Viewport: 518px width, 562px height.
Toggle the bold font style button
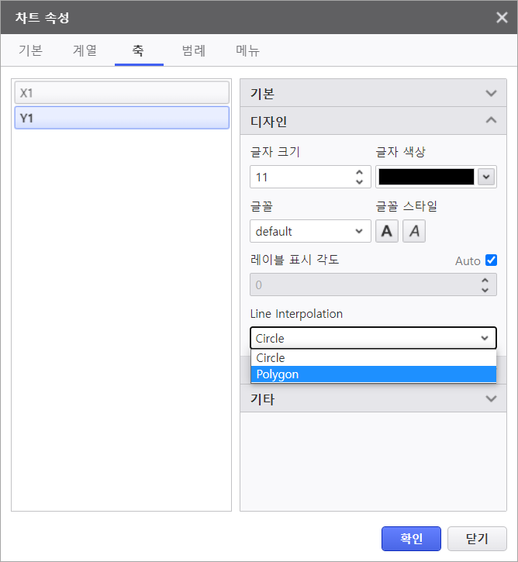387,231
